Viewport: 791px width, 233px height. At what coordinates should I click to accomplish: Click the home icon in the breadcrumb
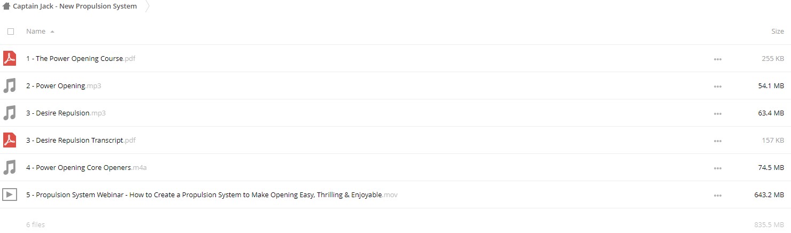6,6
